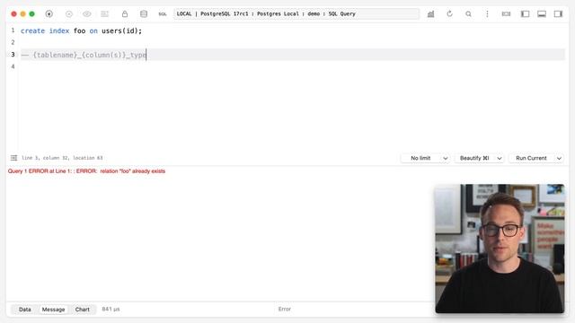Click the yellow minimize window button
Screen dimensions: 575x323
click(22, 14)
